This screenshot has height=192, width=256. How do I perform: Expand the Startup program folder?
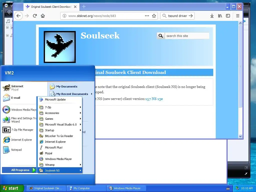point(60,130)
